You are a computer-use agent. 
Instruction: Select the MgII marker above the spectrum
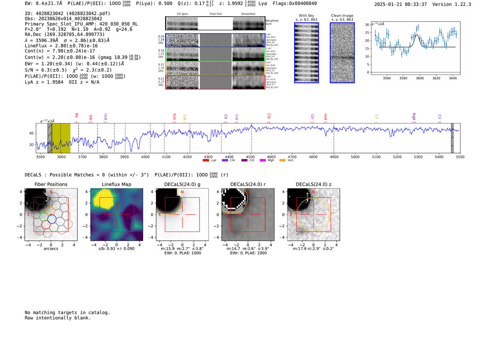tap(413, 118)
